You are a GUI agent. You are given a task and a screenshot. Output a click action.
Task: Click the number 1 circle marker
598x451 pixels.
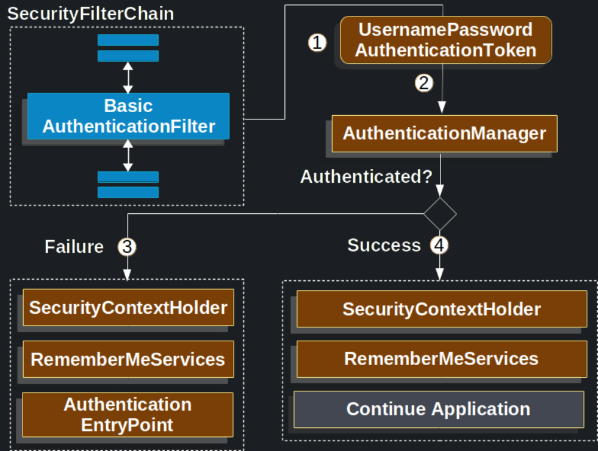317,43
